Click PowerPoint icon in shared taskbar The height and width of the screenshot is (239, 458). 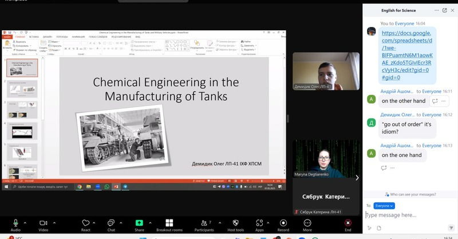[x=116, y=187]
